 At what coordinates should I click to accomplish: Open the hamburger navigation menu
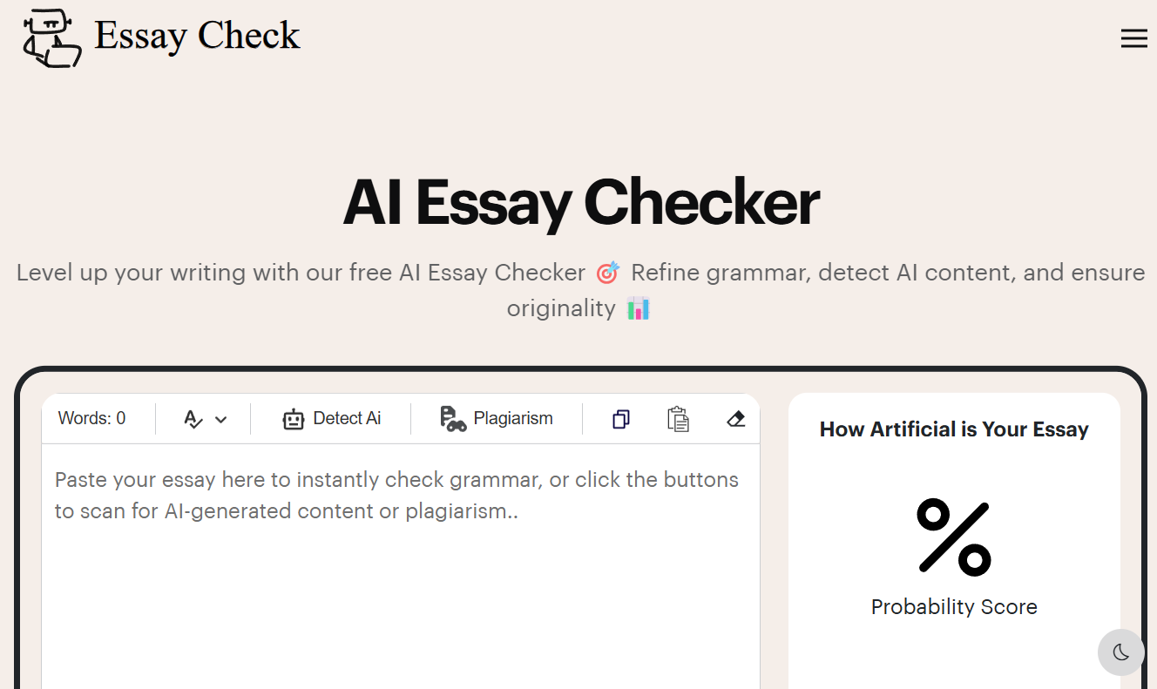point(1133,38)
